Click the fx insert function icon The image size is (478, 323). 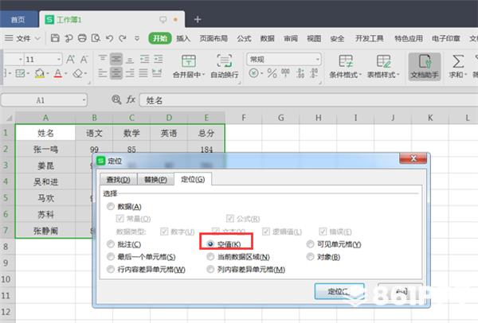coord(131,99)
